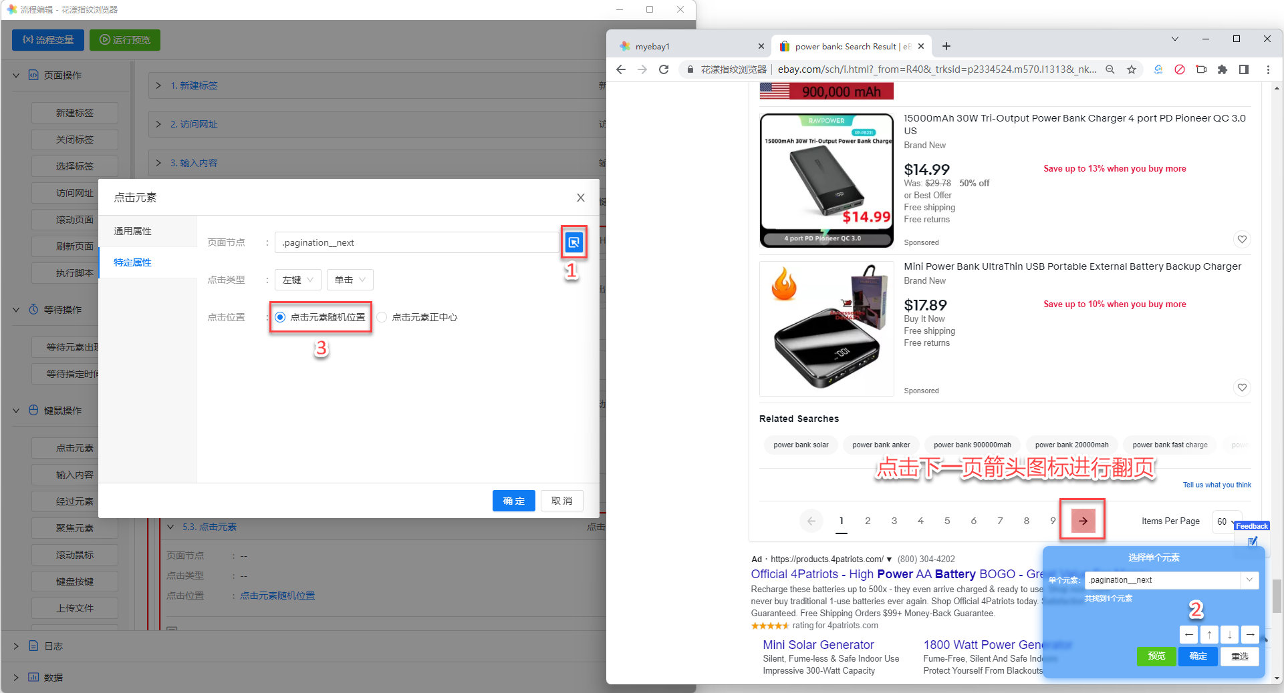Viewport: 1284px width, 693px height.
Task: Confirm dialog with 确定 button
Action: (513, 501)
